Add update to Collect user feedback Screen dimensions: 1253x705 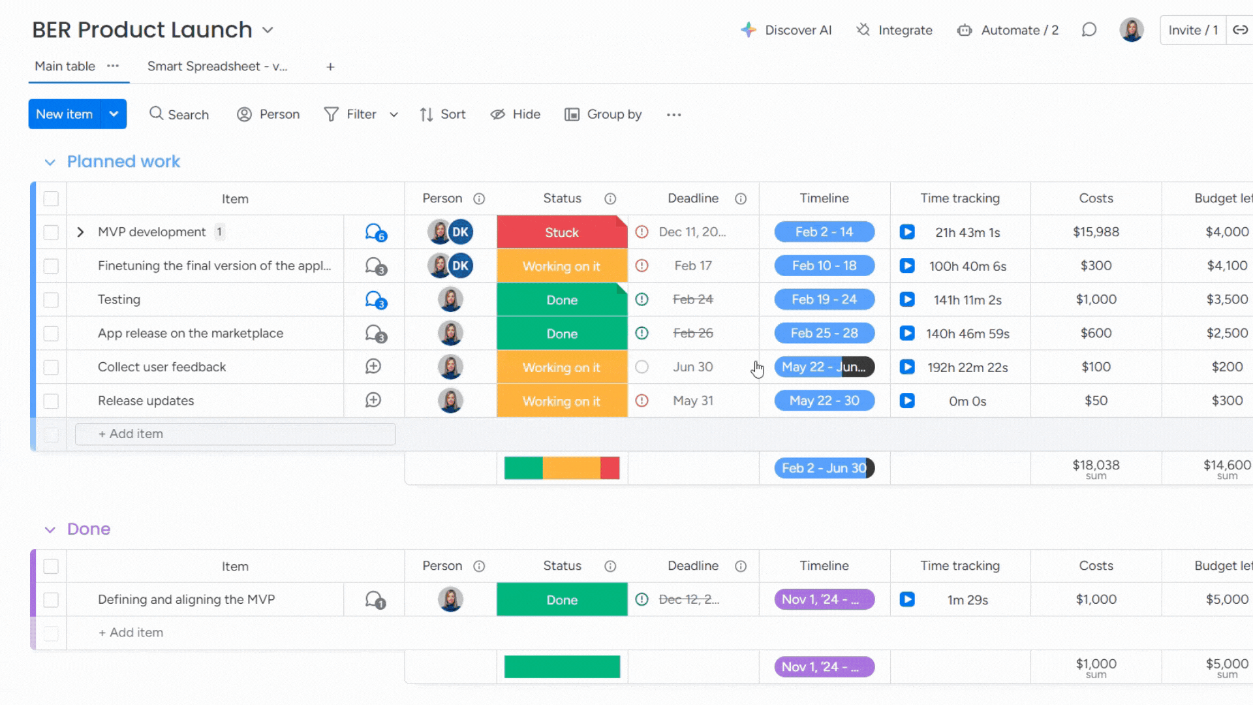click(x=373, y=367)
